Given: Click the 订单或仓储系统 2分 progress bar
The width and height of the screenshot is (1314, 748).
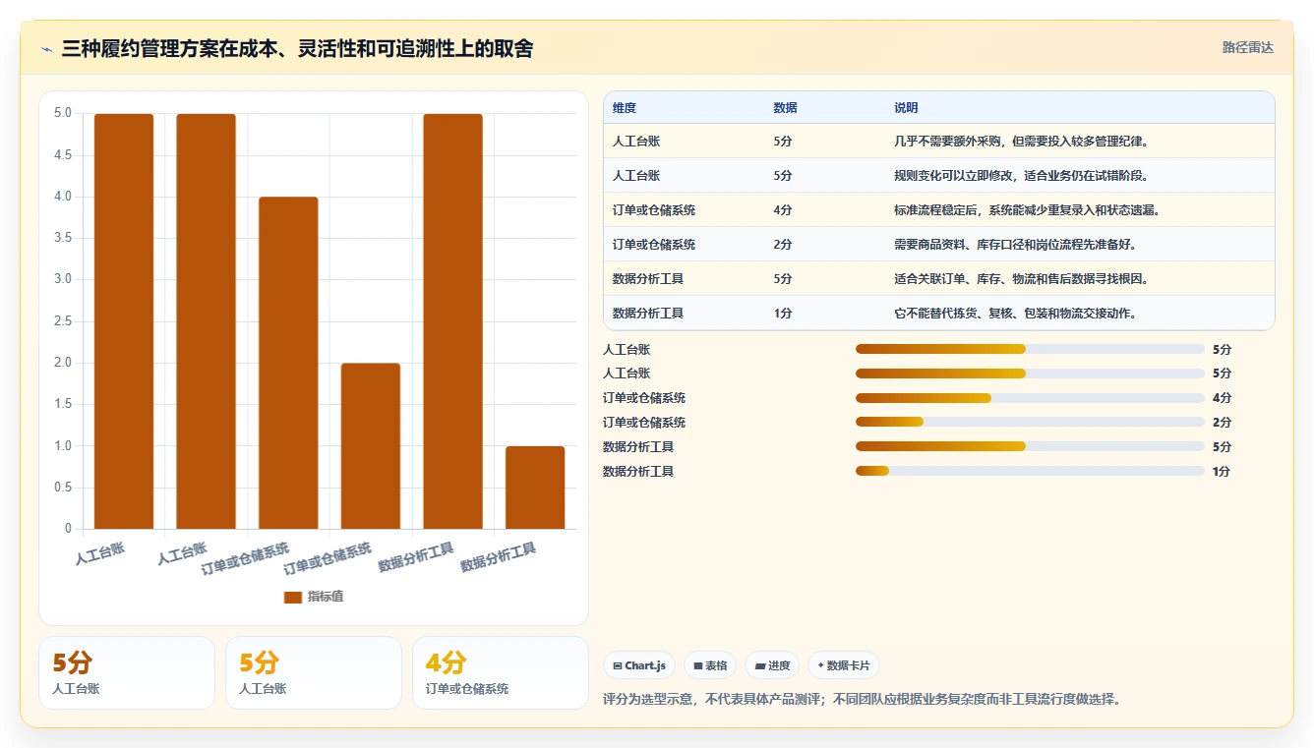Looking at the screenshot, I should (1030, 423).
